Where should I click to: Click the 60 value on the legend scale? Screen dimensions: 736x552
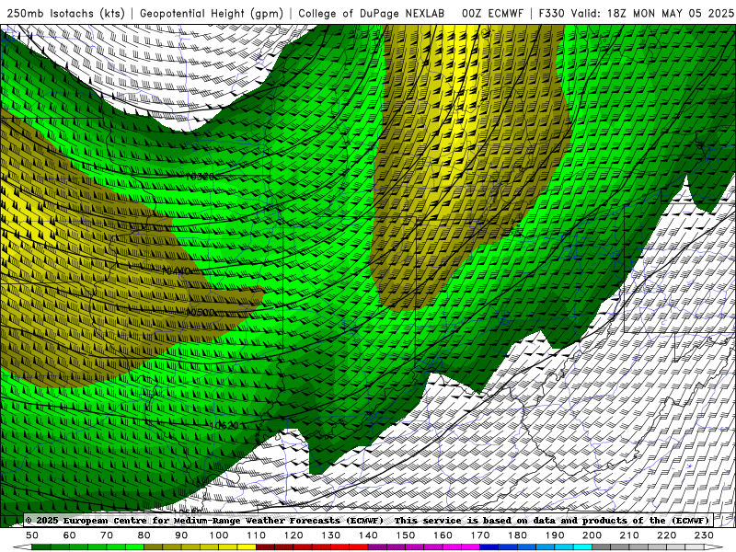pyautogui.click(x=70, y=535)
